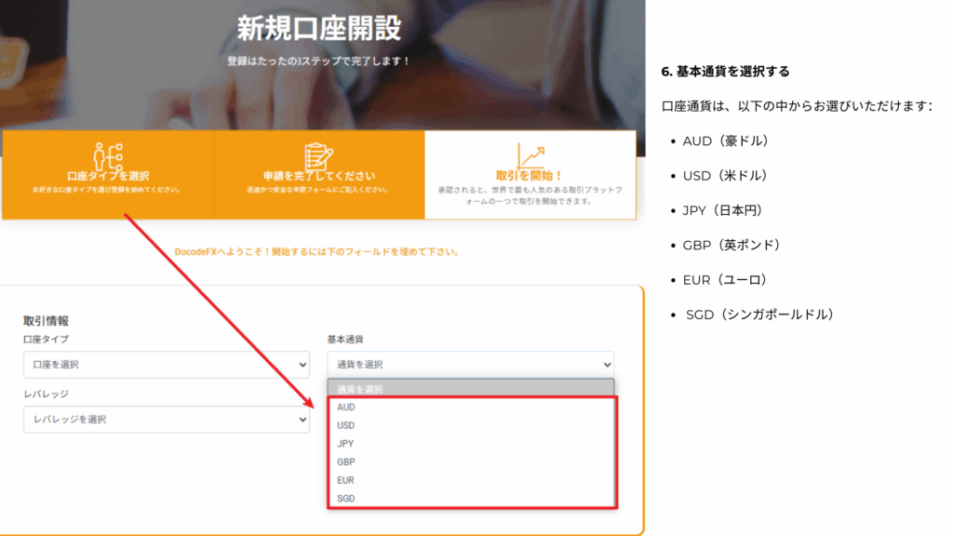Open the 口座タイプ dropdown
The image size is (953, 536).
[166, 365]
